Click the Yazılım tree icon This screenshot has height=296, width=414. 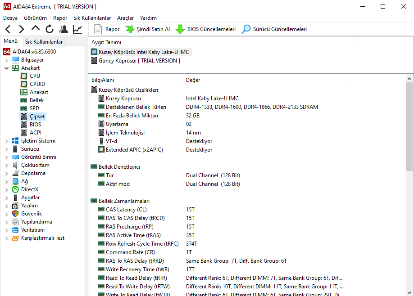(x=15, y=206)
